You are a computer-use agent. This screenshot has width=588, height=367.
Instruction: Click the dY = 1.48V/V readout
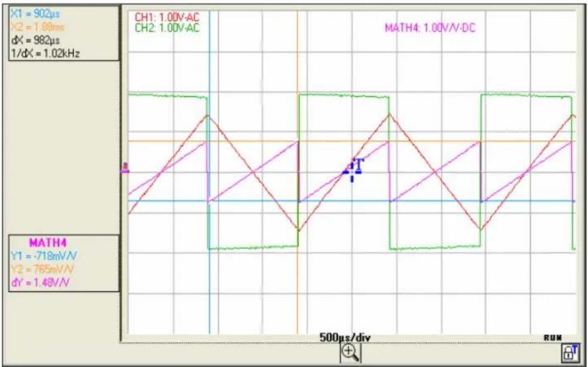(x=41, y=282)
